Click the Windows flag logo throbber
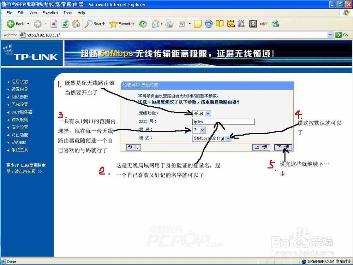Viewport: 353px width, 265px height. tap(346, 13)
